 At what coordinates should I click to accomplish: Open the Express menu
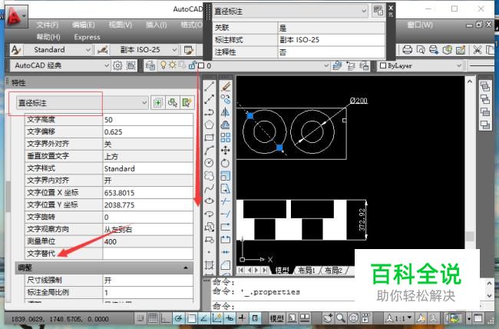tap(87, 38)
